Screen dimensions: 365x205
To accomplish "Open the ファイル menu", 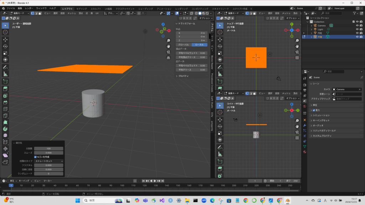I will (x=11, y=8).
